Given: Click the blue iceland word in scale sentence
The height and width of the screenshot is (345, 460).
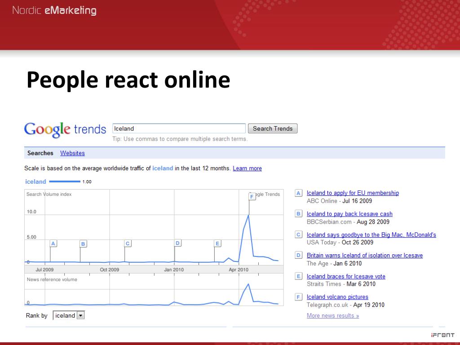Looking at the screenshot, I should (x=163, y=168).
